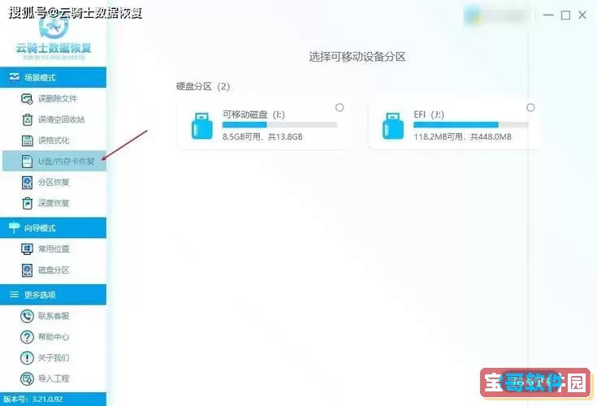Click the 云骑士数据恢复 logo
The image size is (597, 406).
point(54,37)
